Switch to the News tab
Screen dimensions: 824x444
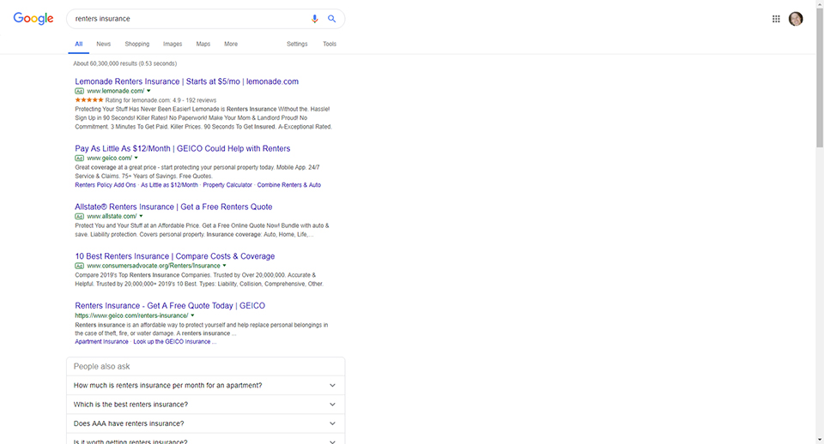[104, 44]
